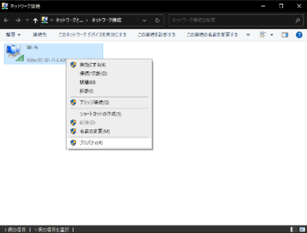Click the Wi-Fi adapter icon
Viewport: 307px width, 233px height.
pyautogui.click(x=14, y=53)
